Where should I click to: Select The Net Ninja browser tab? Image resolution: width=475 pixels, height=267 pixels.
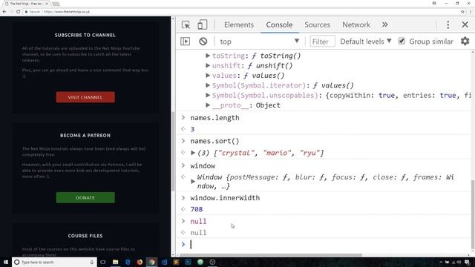(x=26, y=4)
